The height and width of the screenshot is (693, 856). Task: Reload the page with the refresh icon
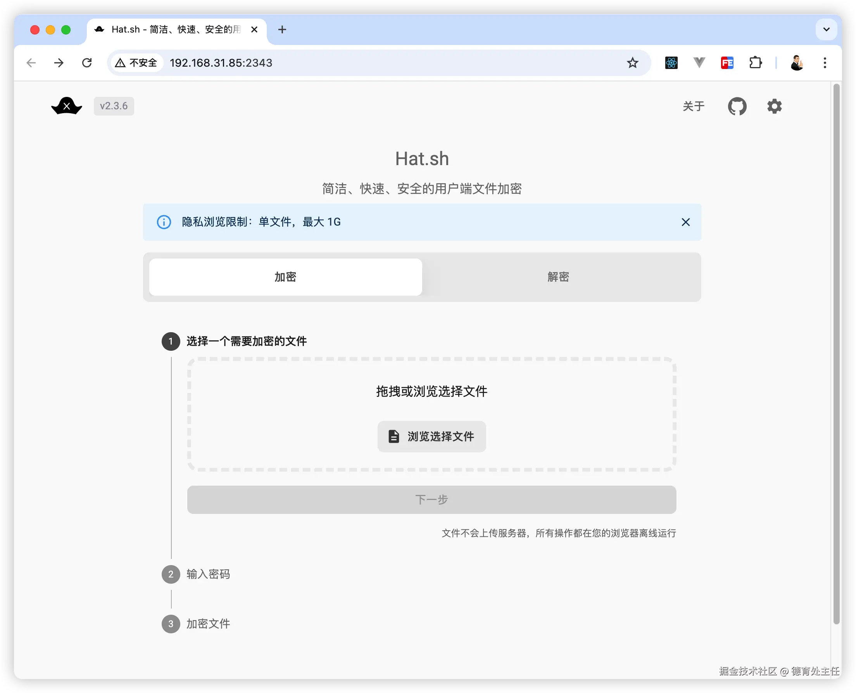(86, 63)
